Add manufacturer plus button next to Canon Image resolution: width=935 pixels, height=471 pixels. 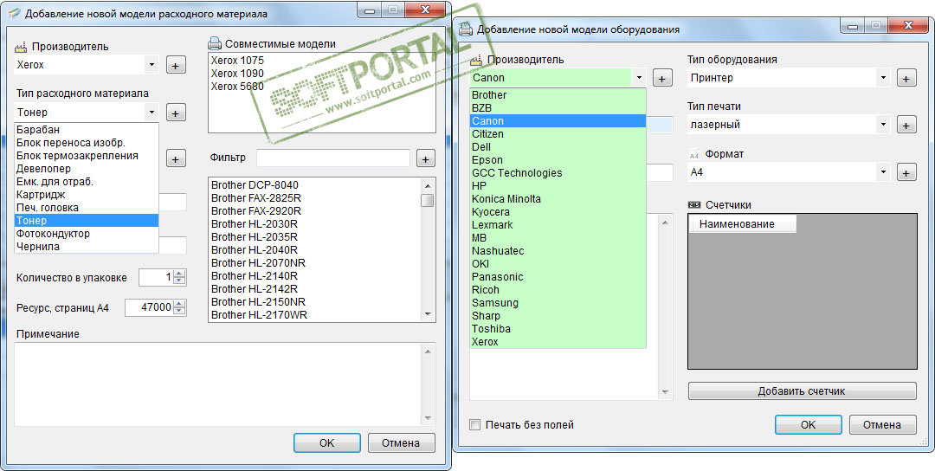[x=662, y=78]
